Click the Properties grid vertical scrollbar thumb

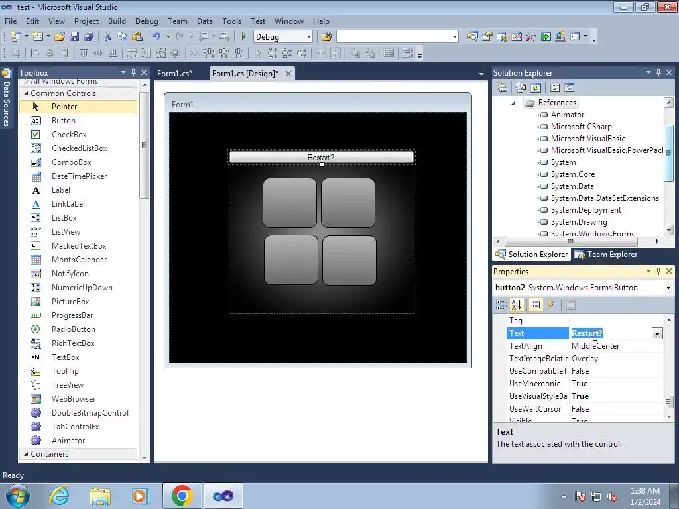668,402
